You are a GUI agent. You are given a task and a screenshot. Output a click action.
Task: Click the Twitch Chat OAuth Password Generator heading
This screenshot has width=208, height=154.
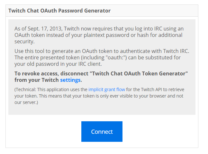tap(59, 11)
